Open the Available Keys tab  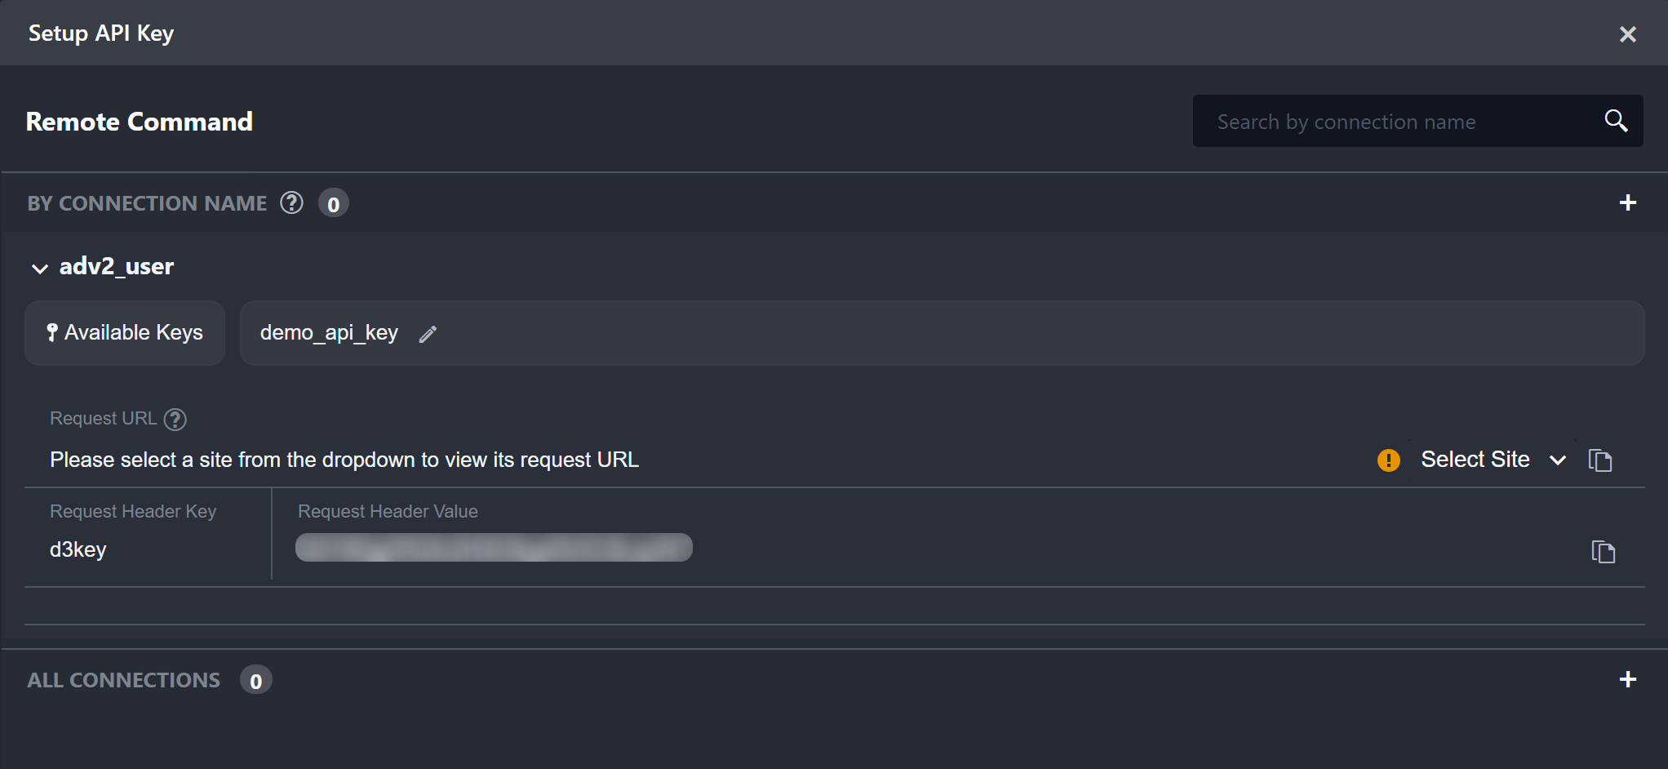tap(125, 333)
